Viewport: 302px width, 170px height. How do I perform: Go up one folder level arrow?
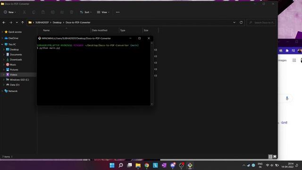(x=23, y=23)
